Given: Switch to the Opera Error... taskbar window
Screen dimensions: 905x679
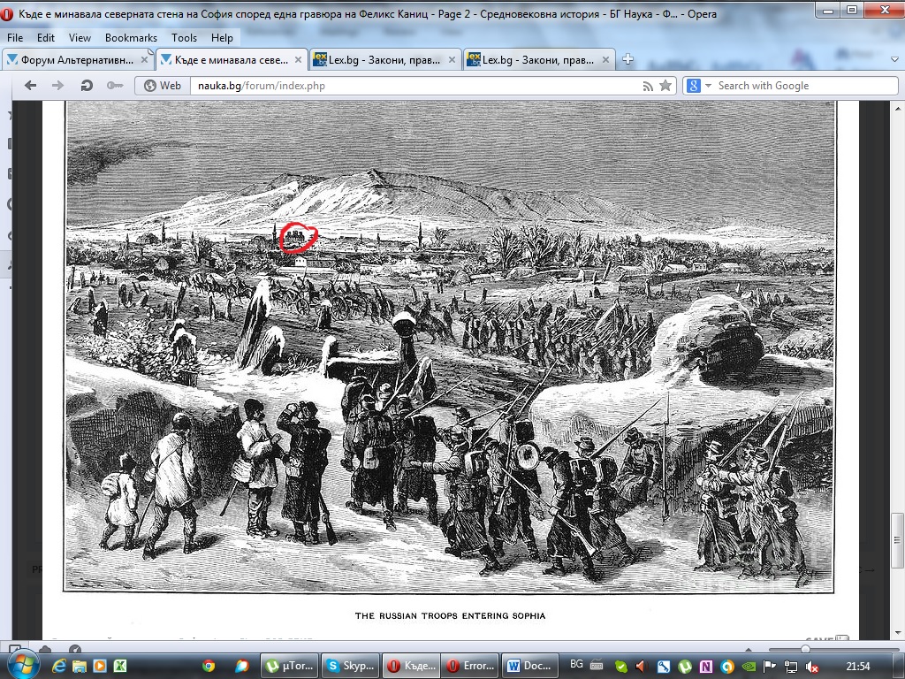Looking at the screenshot, I should [470, 666].
